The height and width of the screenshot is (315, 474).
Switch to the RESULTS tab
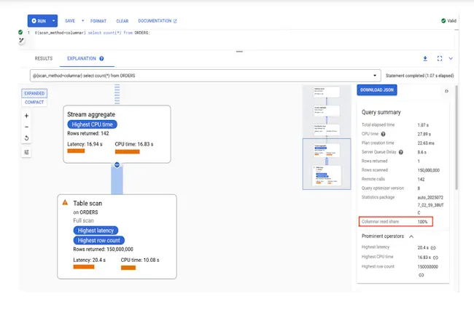(44, 58)
